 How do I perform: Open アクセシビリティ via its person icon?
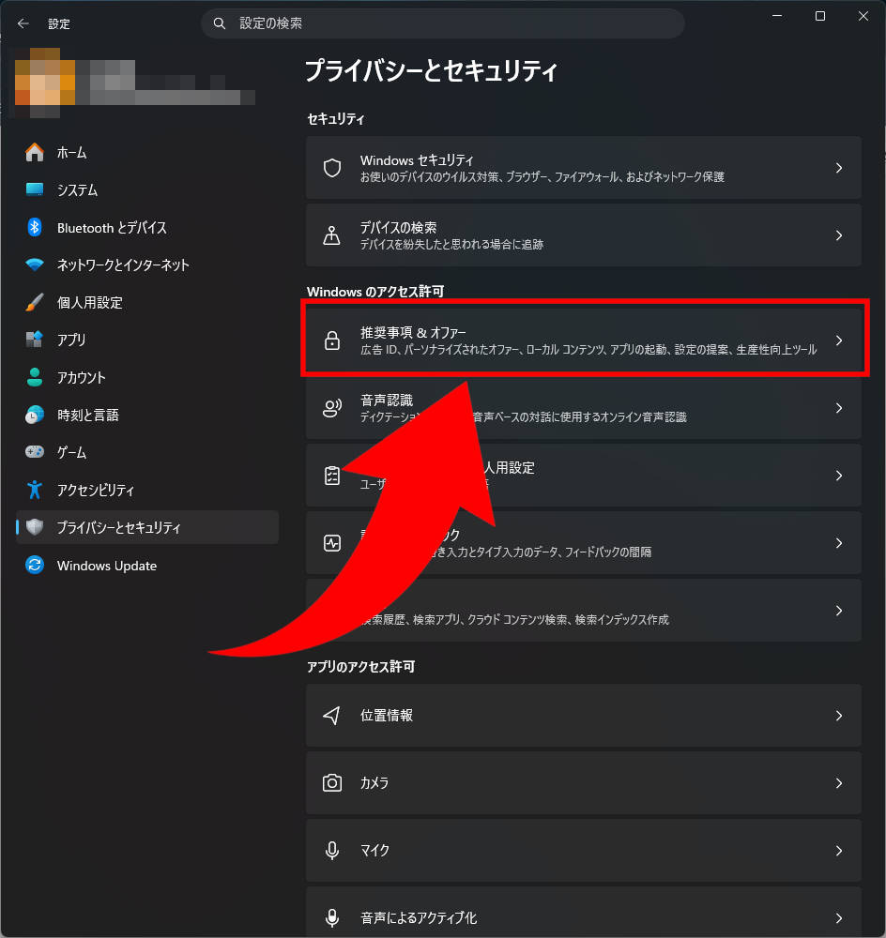click(x=35, y=490)
